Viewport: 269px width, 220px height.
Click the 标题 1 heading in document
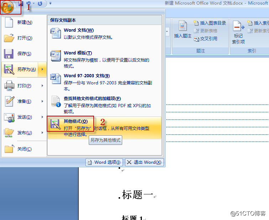click(132, 218)
